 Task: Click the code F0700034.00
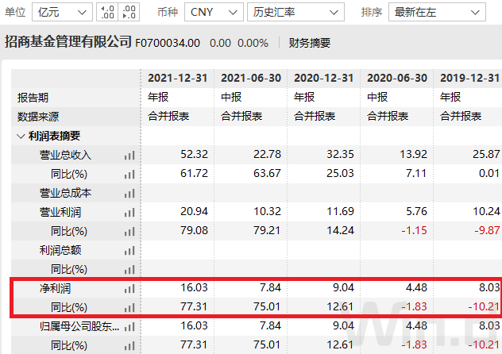coord(168,43)
